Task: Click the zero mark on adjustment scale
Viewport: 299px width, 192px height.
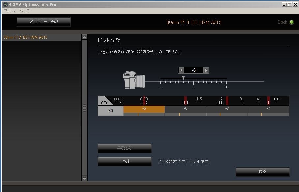Action: pyautogui.click(x=193, y=87)
